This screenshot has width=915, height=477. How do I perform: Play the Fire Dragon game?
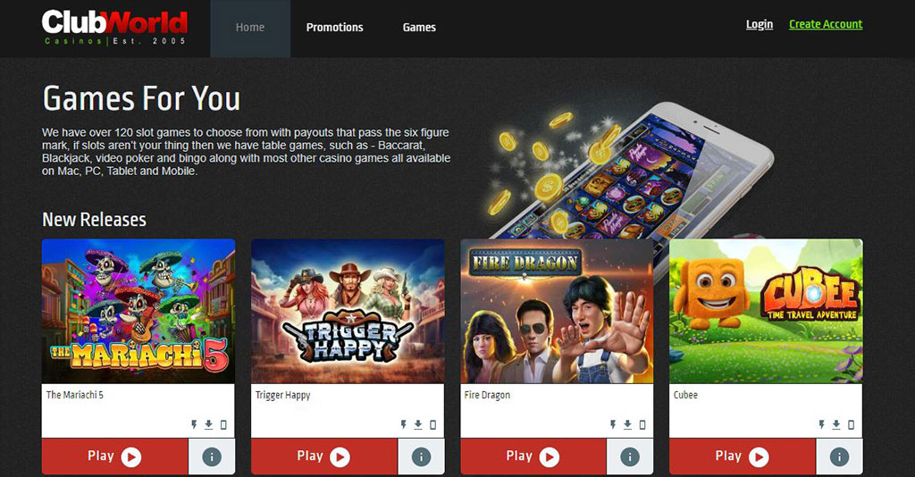click(533, 456)
